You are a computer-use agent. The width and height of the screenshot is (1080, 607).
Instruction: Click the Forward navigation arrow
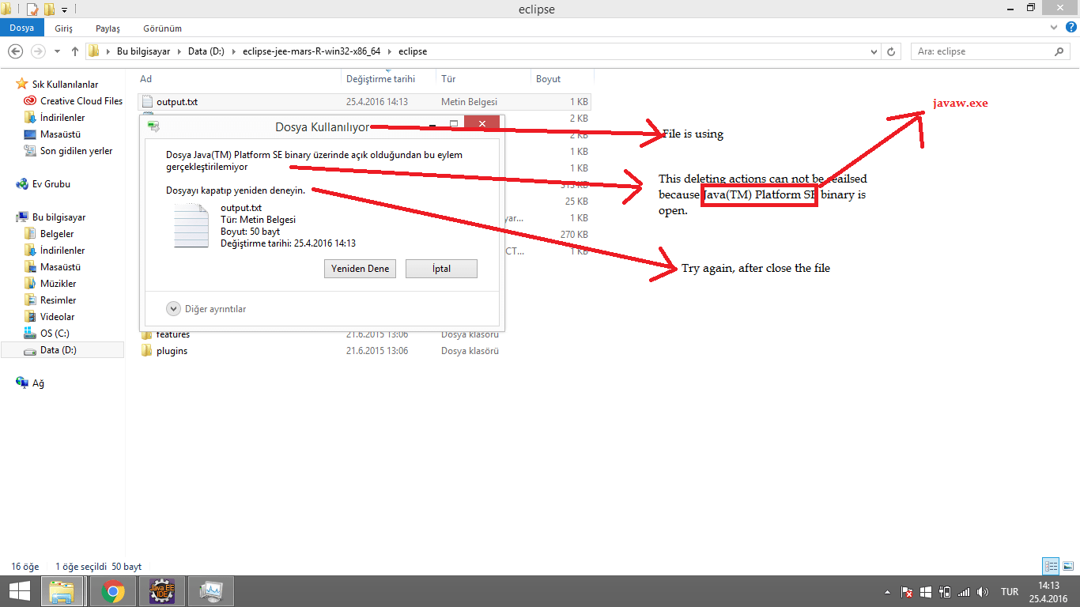(x=37, y=51)
